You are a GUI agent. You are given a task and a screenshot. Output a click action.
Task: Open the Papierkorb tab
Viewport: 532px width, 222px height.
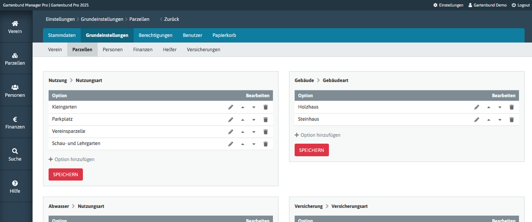click(224, 35)
